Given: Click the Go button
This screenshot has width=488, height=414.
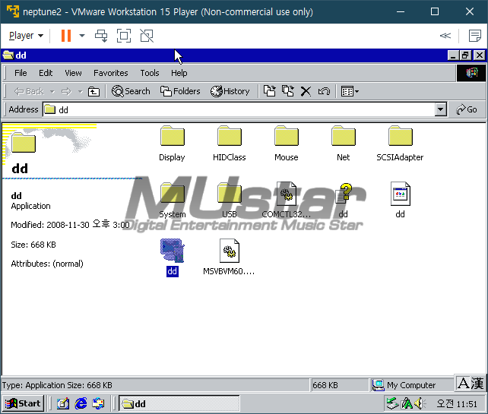Looking at the screenshot, I should (x=467, y=109).
